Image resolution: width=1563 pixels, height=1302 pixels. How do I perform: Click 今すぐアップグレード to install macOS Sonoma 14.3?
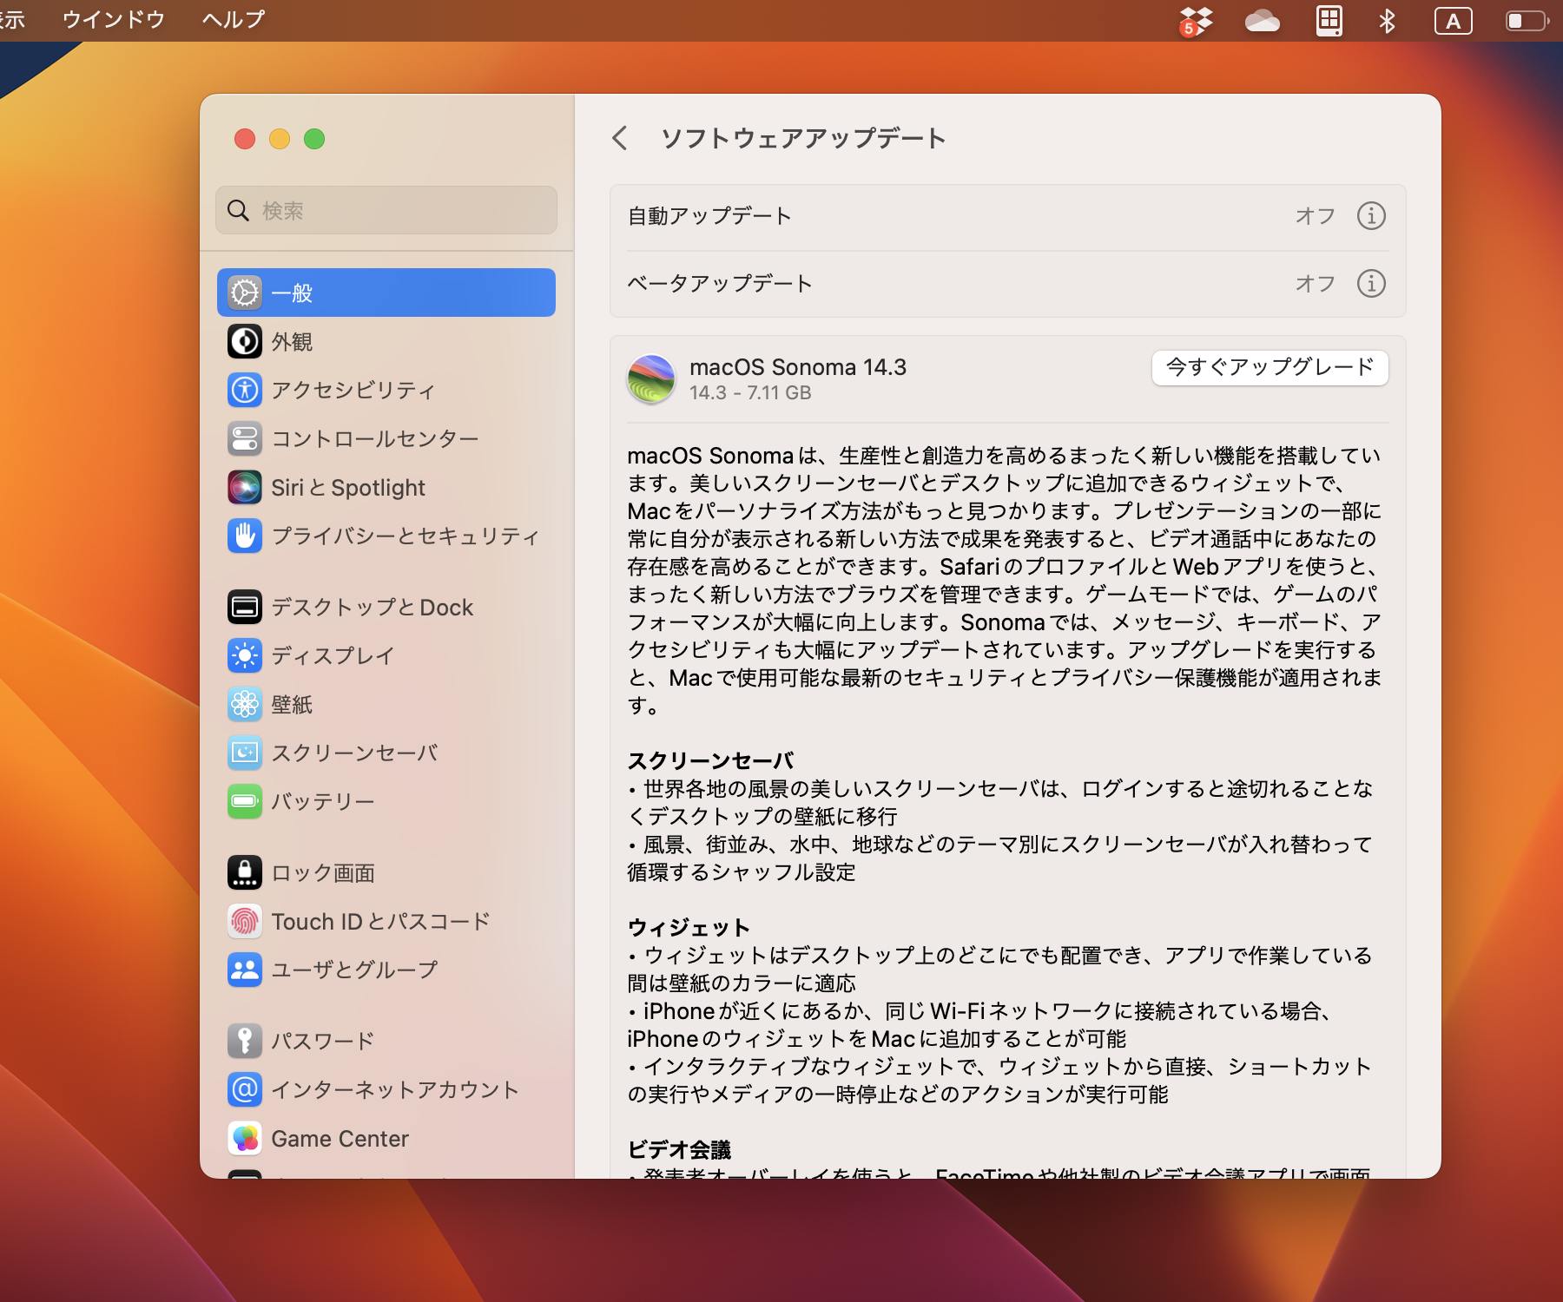[x=1269, y=368]
